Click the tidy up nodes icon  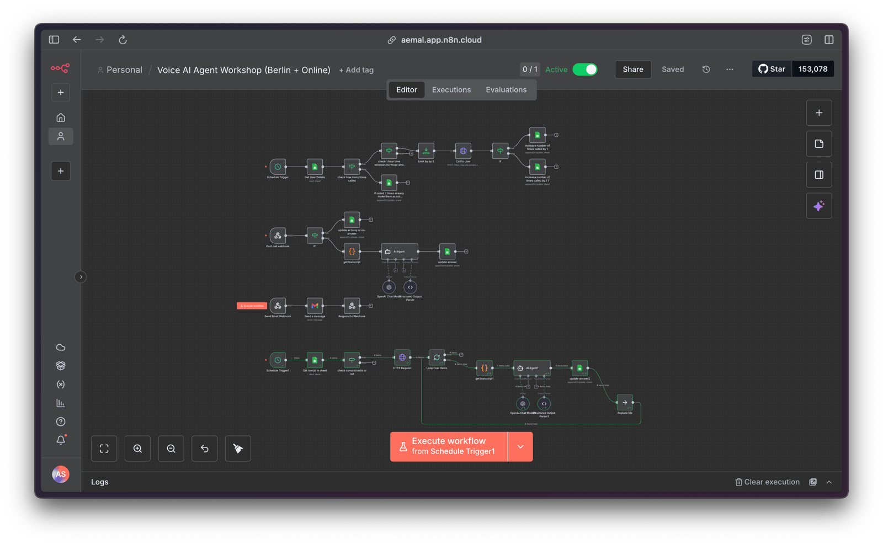click(x=238, y=449)
